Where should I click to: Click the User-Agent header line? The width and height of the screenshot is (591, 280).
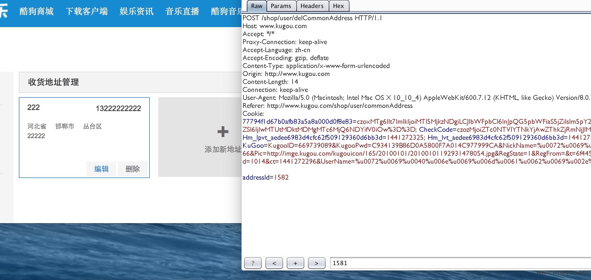pos(417,98)
